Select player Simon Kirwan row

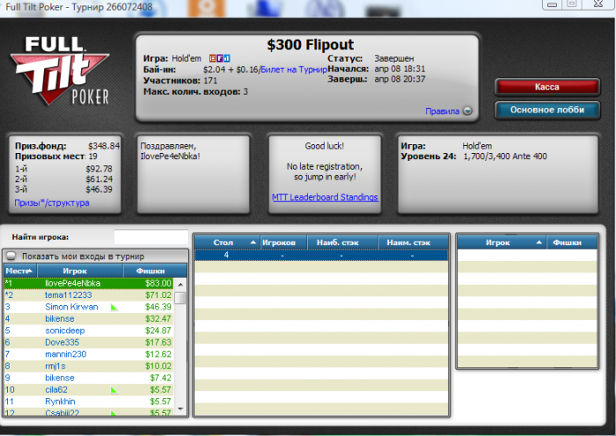coord(89,307)
